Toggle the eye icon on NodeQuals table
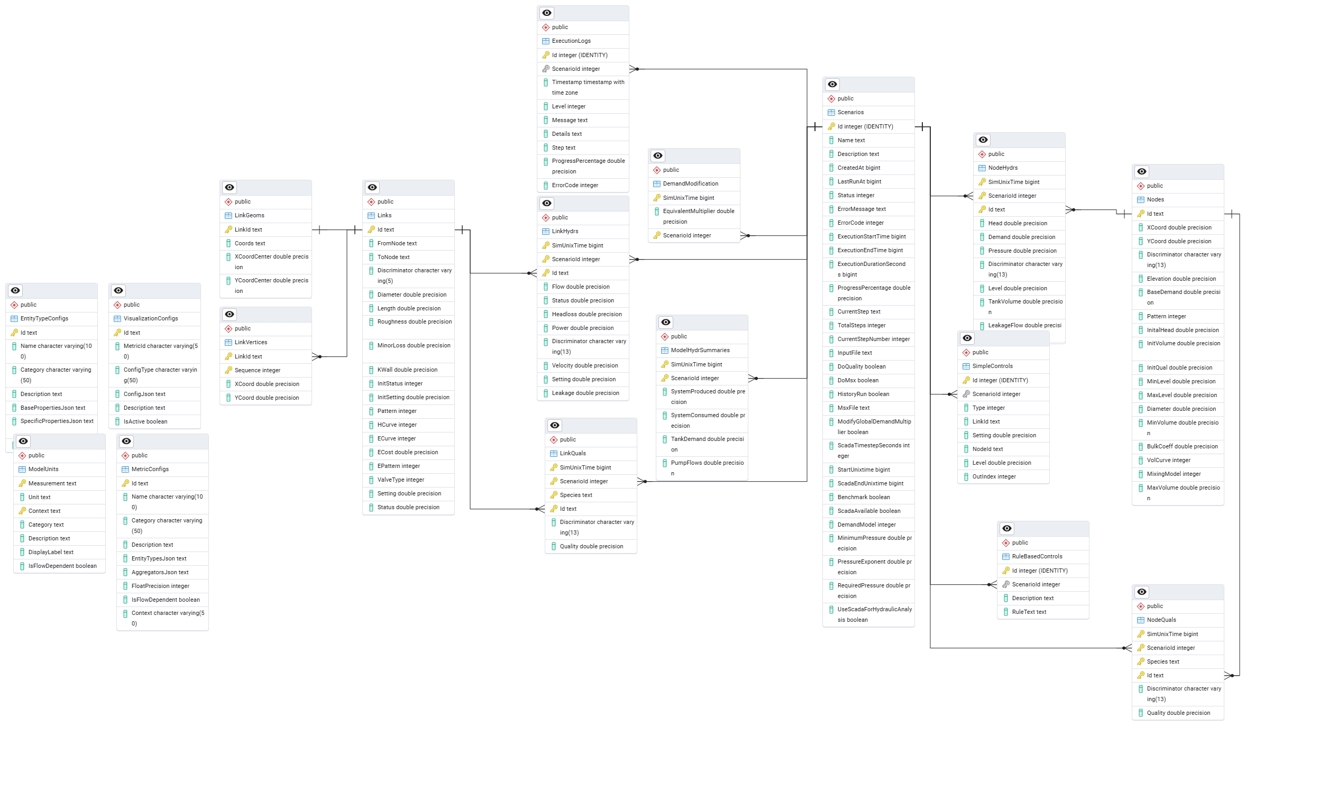Viewport: 1319px width, 800px height. (1142, 592)
